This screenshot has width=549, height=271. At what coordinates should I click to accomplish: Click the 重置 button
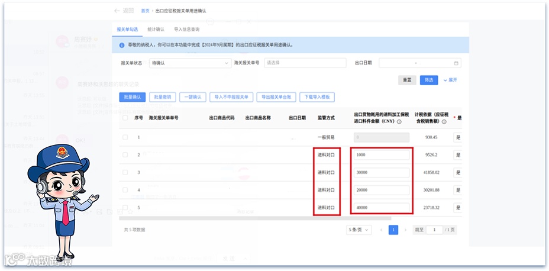407,80
